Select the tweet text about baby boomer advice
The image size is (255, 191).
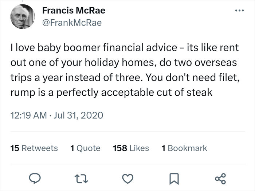125,70
